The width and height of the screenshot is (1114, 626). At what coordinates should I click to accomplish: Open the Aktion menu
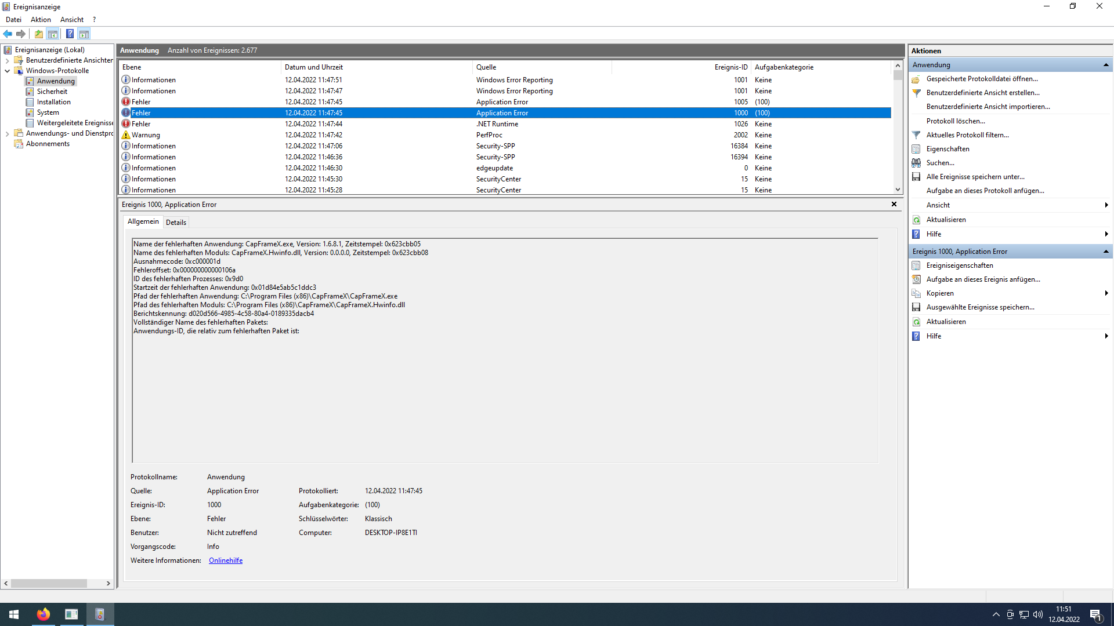tap(41, 20)
